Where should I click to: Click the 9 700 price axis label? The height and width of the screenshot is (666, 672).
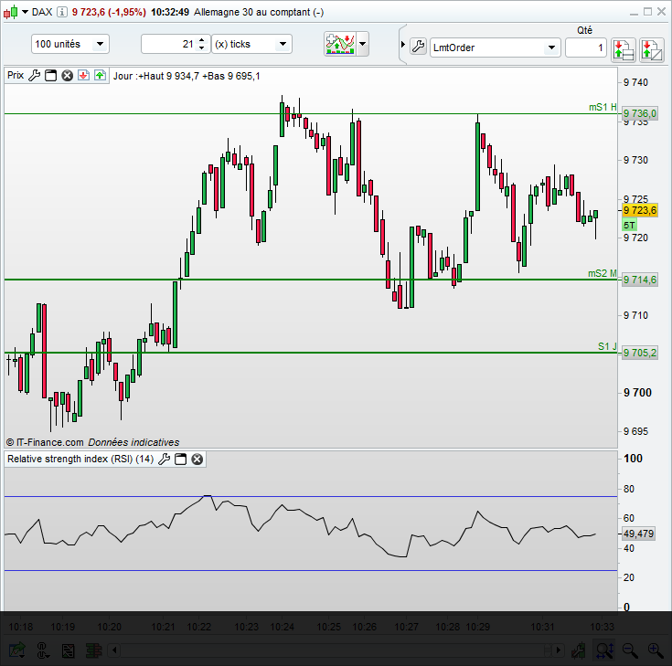638,393
